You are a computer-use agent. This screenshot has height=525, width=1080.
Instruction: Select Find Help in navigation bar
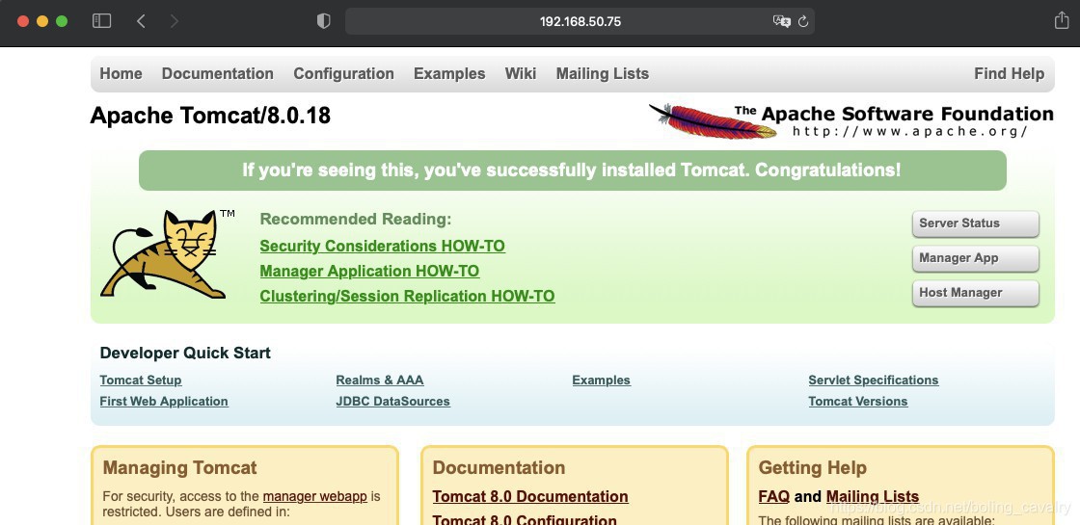1009,73
